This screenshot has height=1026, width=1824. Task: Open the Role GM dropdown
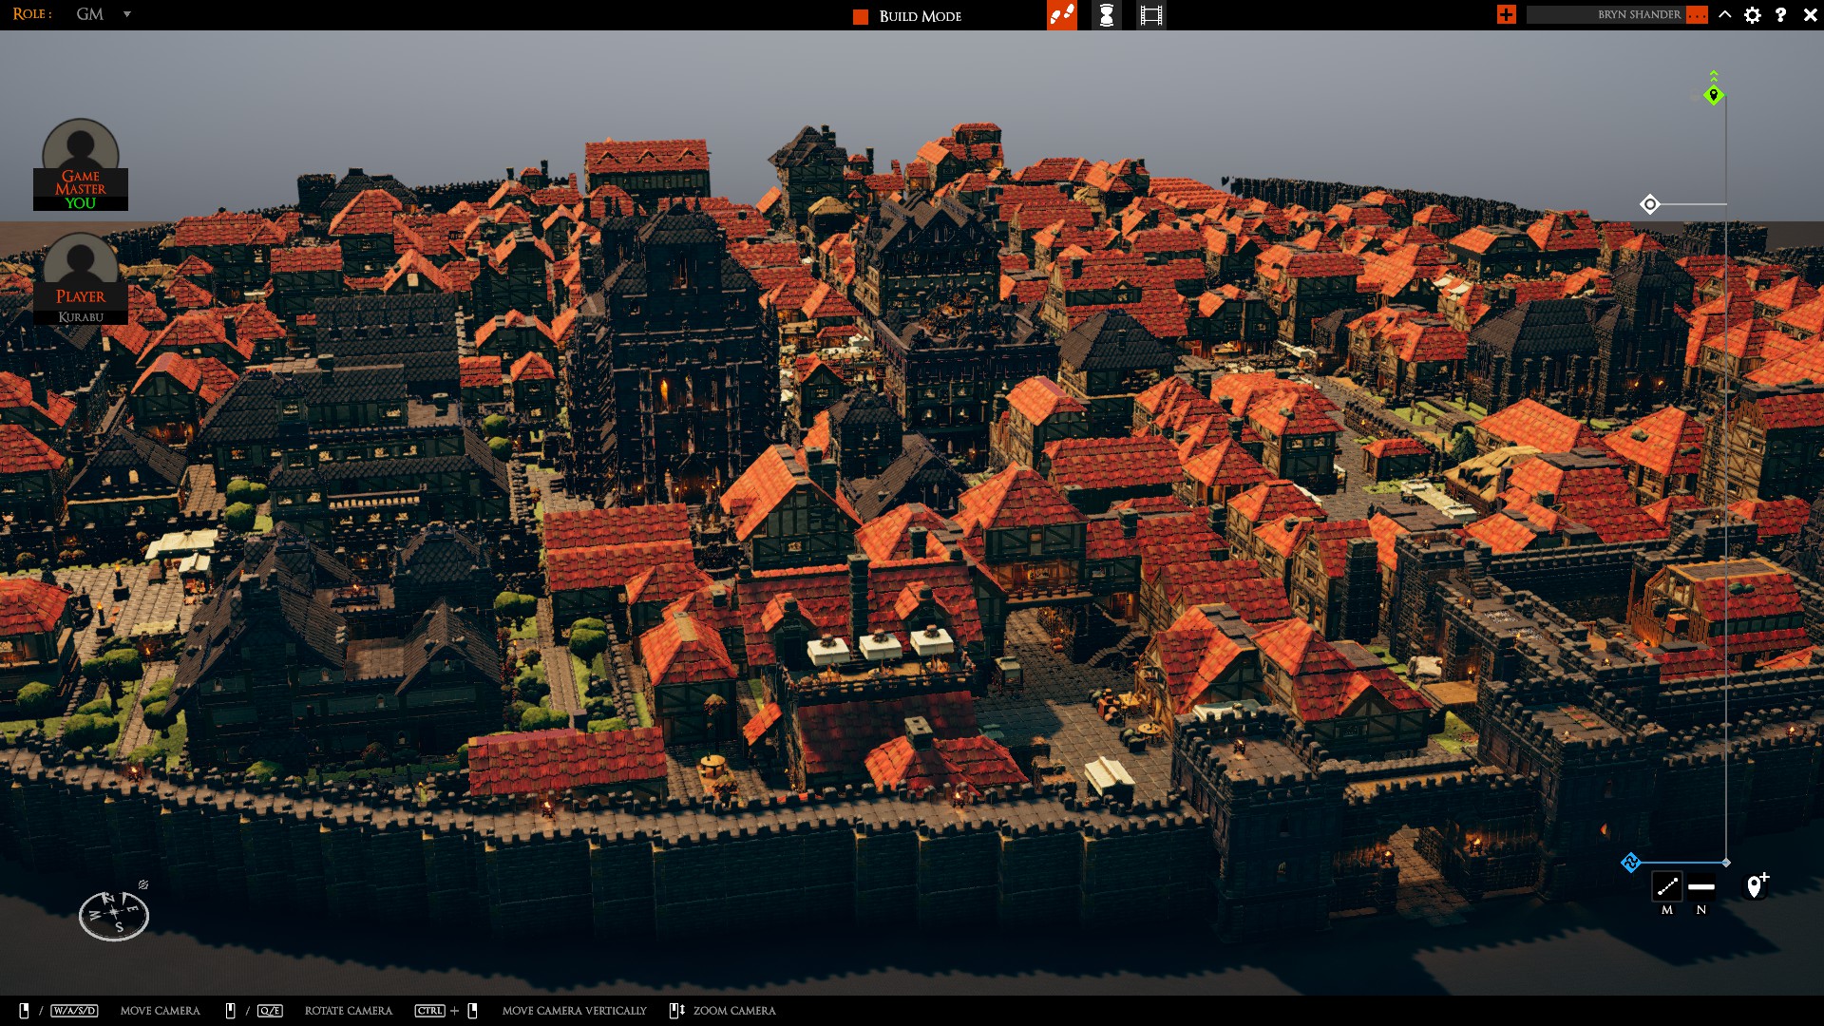coord(104,14)
